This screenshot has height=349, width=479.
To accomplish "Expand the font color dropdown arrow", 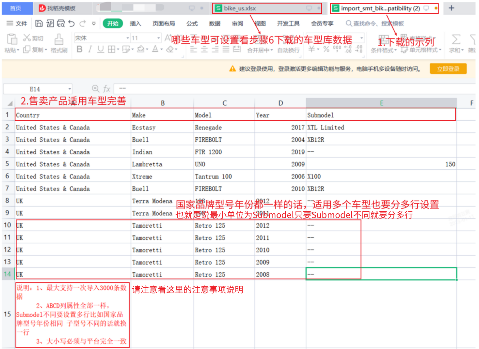I will pyautogui.click(x=162, y=50).
